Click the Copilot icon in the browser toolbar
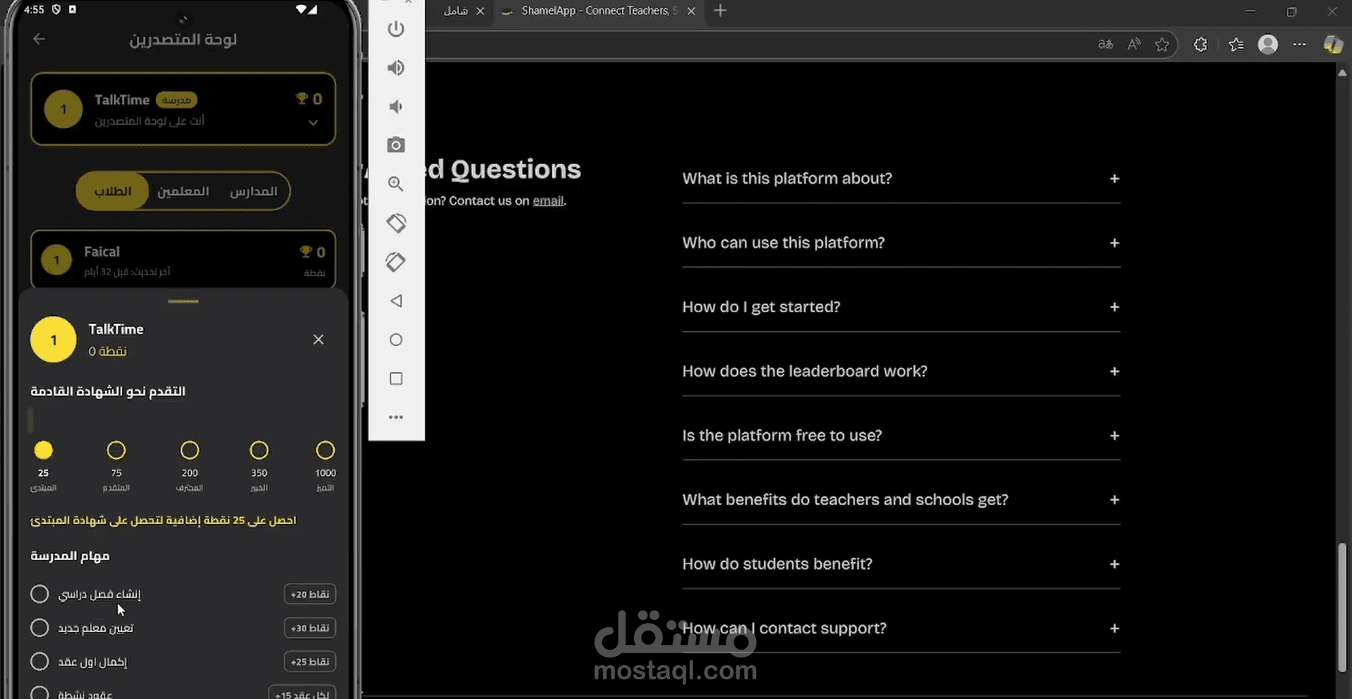 [1333, 44]
